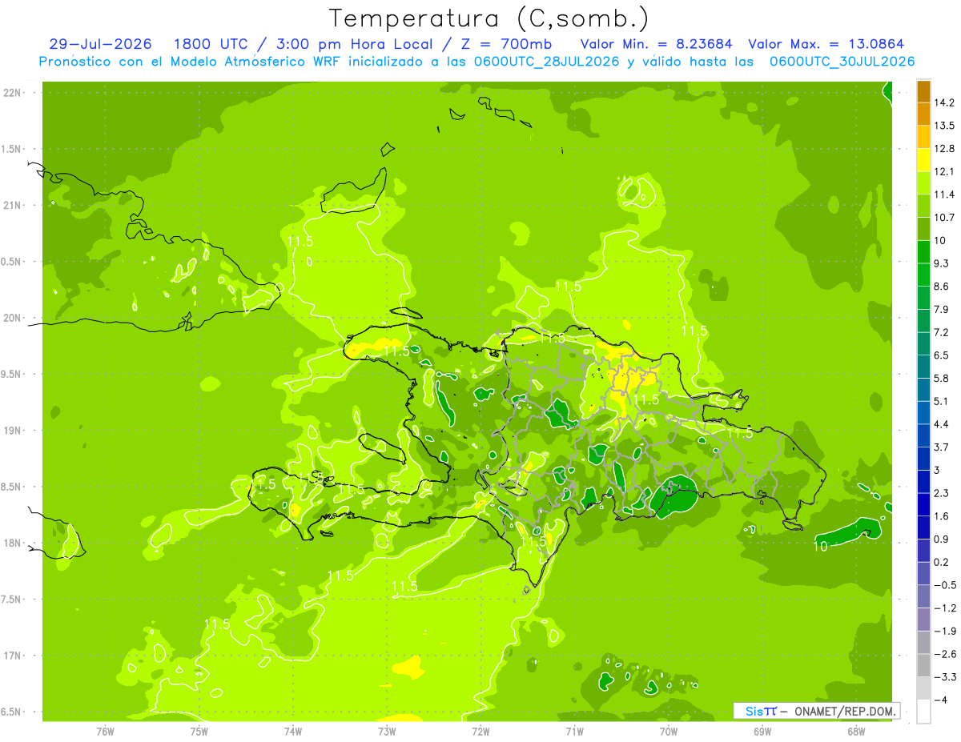Select the purple swatch between -1.9 and -1.2

923,619
